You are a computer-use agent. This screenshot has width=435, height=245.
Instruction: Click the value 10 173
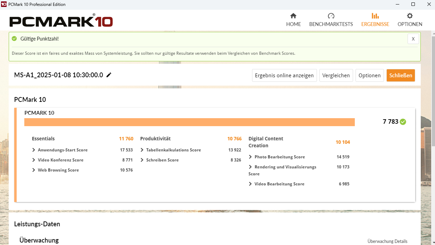tap(343, 167)
